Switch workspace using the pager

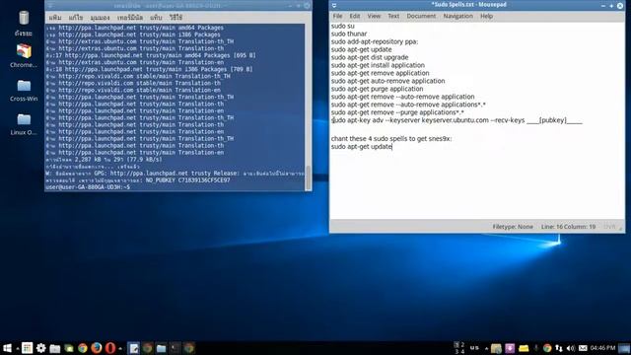(459, 348)
